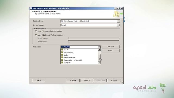174x98 pixels.
Task: Open Help for the wizard
Action: tap(39, 80)
